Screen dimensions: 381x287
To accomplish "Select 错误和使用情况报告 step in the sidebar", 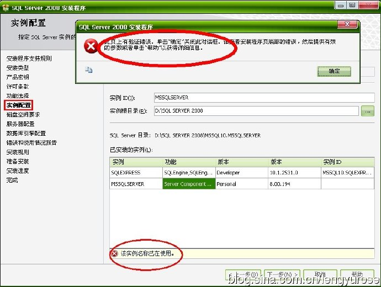I will (31, 142).
